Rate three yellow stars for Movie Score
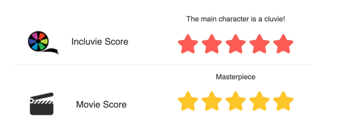The height and width of the screenshot is (134, 338). [235, 102]
